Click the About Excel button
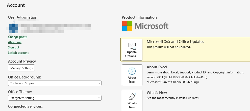The height and width of the screenshot is (111, 250). [x=132, y=75]
